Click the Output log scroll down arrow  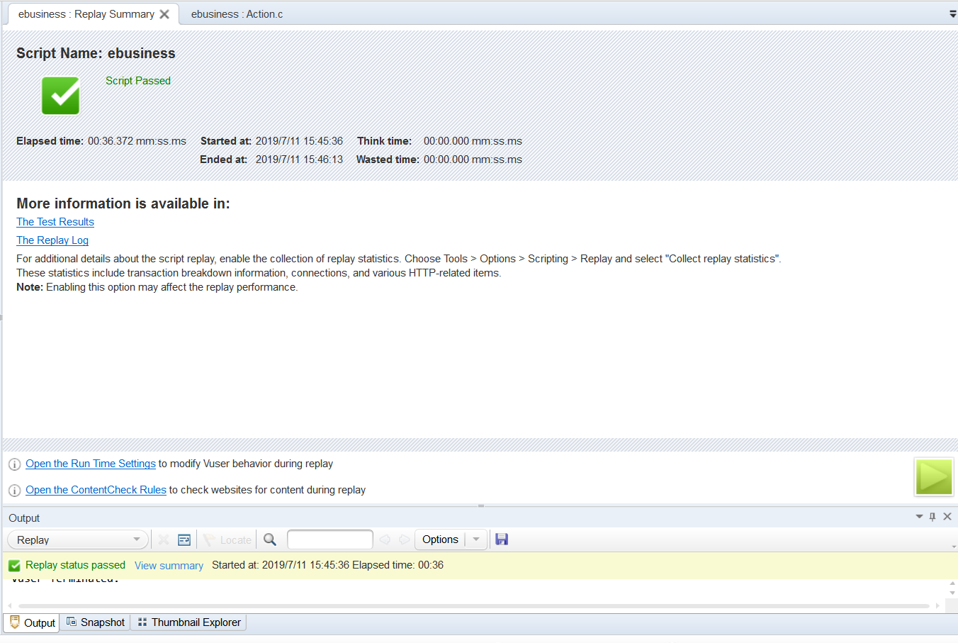click(952, 593)
